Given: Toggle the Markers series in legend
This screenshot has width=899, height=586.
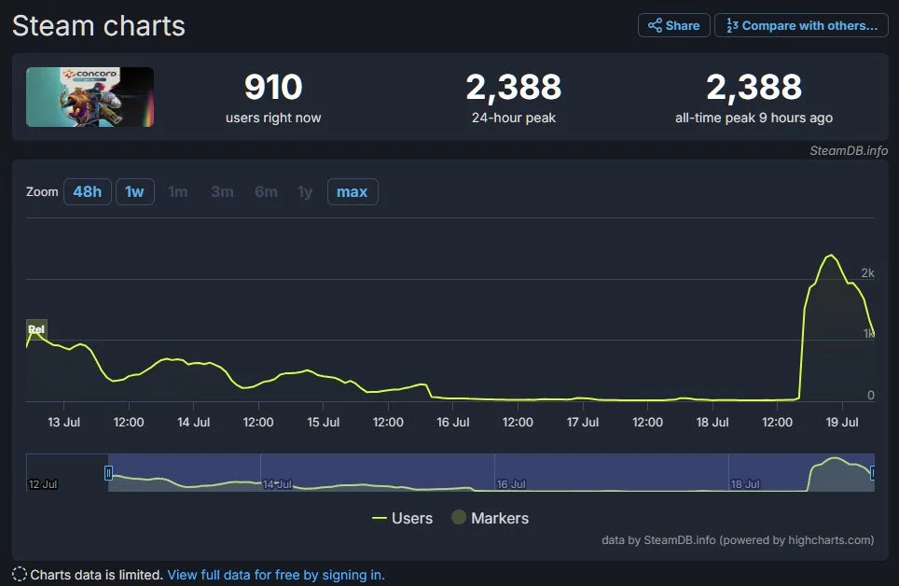Looking at the screenshot, I should pos(491,518).
